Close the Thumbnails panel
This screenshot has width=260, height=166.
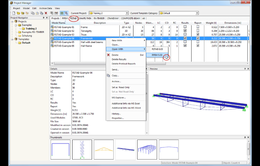[x=248, y=137]
